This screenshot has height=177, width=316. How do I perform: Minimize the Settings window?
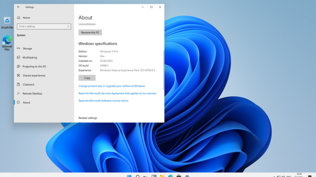(x=143, y=7)
